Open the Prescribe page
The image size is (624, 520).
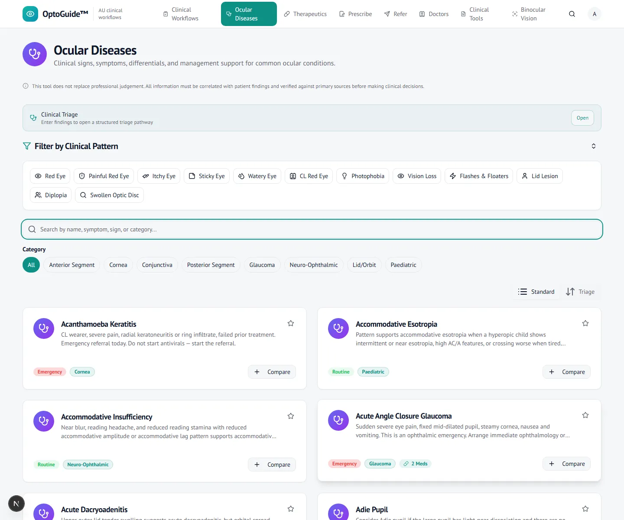point(355,14)
